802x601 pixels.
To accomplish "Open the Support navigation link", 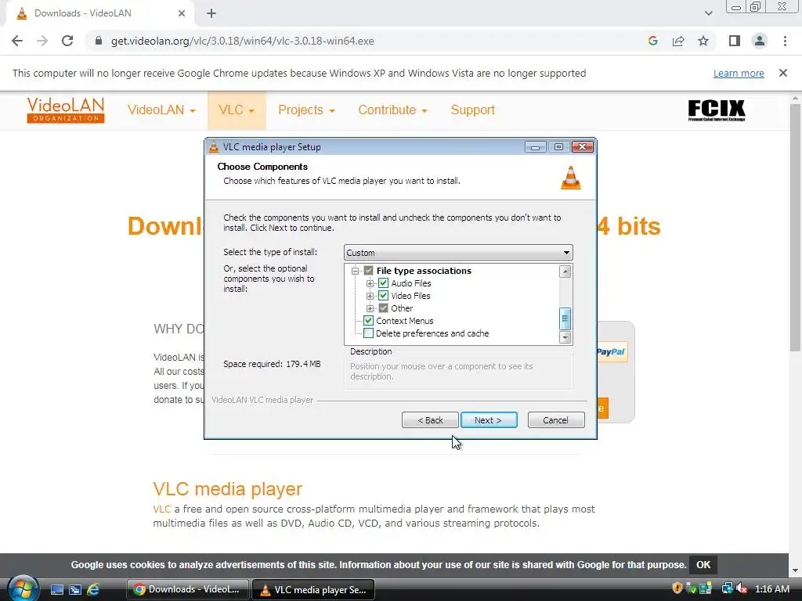I will pos(472,110).
